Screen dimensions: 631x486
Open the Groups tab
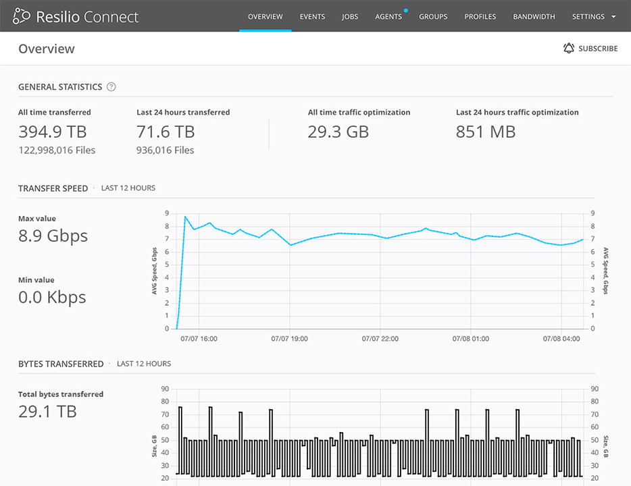click(433, 17)
